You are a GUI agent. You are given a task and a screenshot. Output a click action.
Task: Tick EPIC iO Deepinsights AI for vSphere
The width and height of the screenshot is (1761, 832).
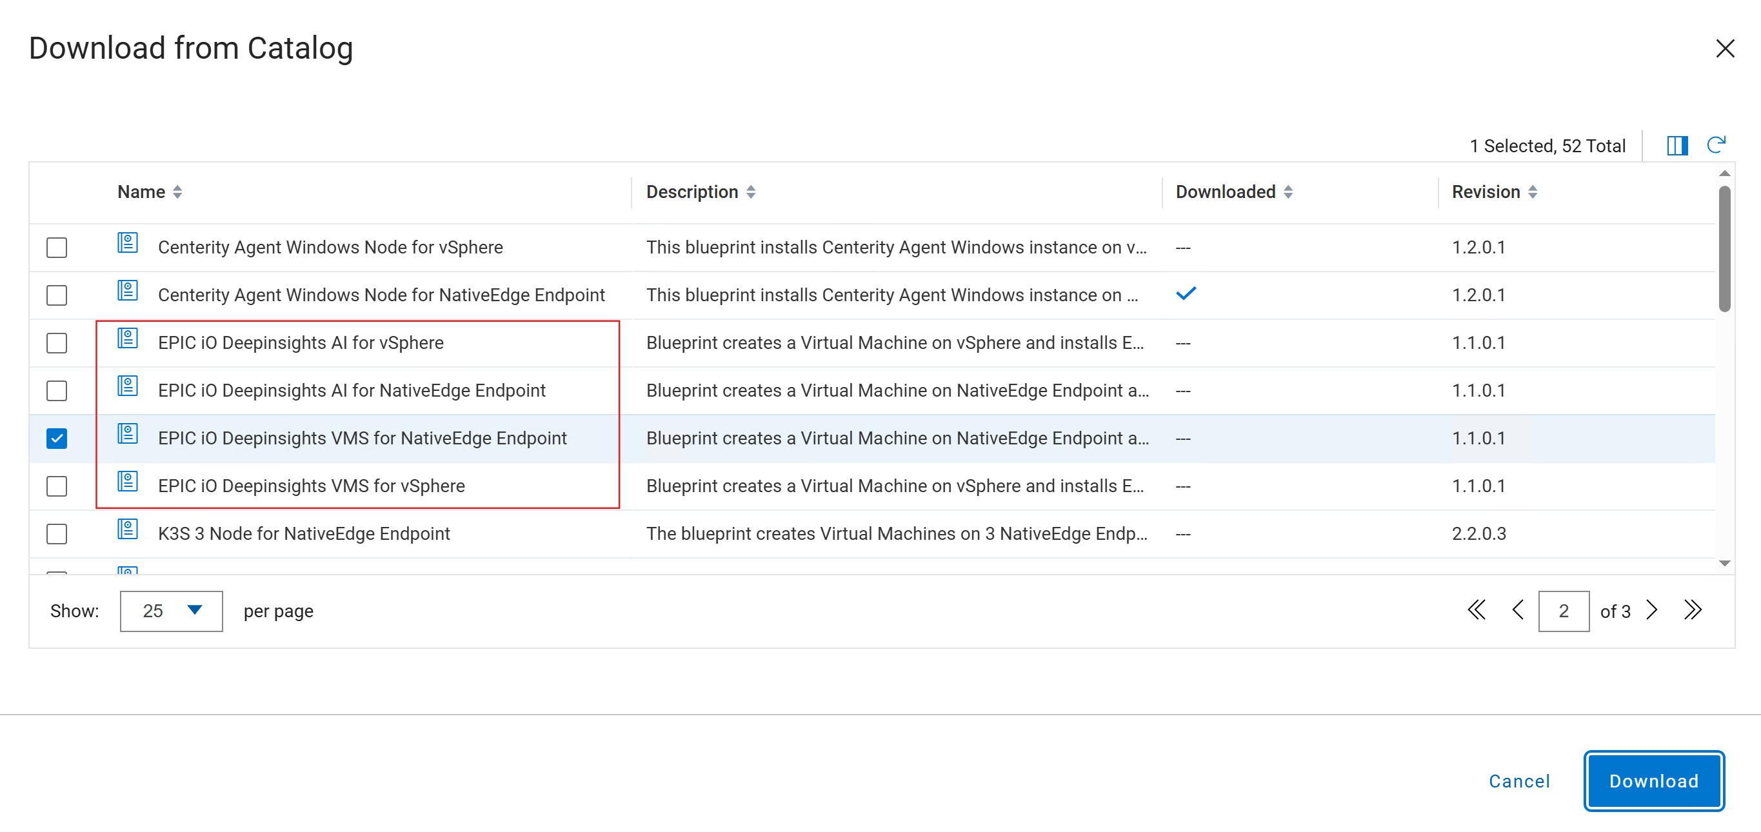pyautogui.click(x=57, y=343)
